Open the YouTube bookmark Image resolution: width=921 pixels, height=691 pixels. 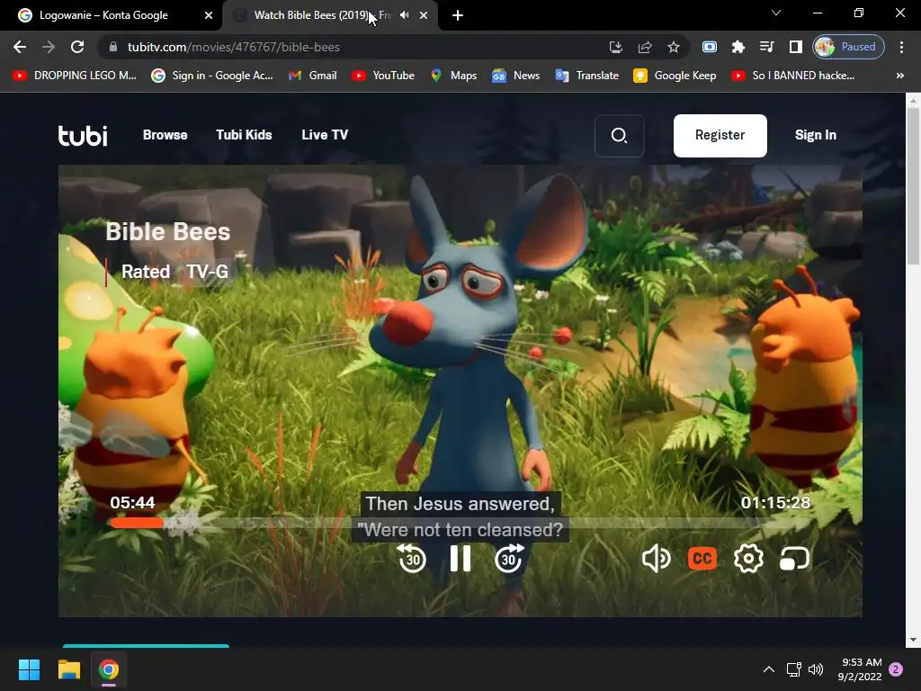pyautogui.click(x=383, y=76)
